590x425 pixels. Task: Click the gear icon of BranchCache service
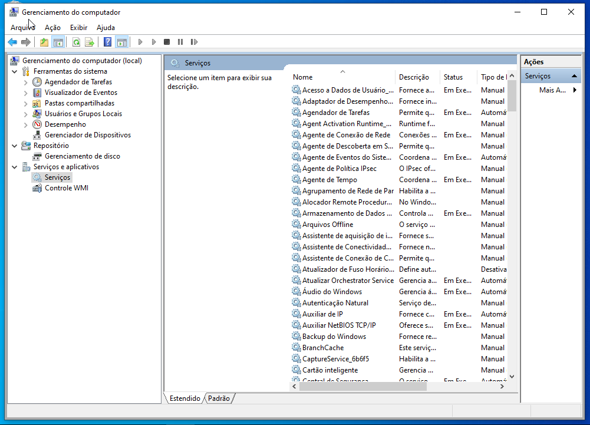296,347
